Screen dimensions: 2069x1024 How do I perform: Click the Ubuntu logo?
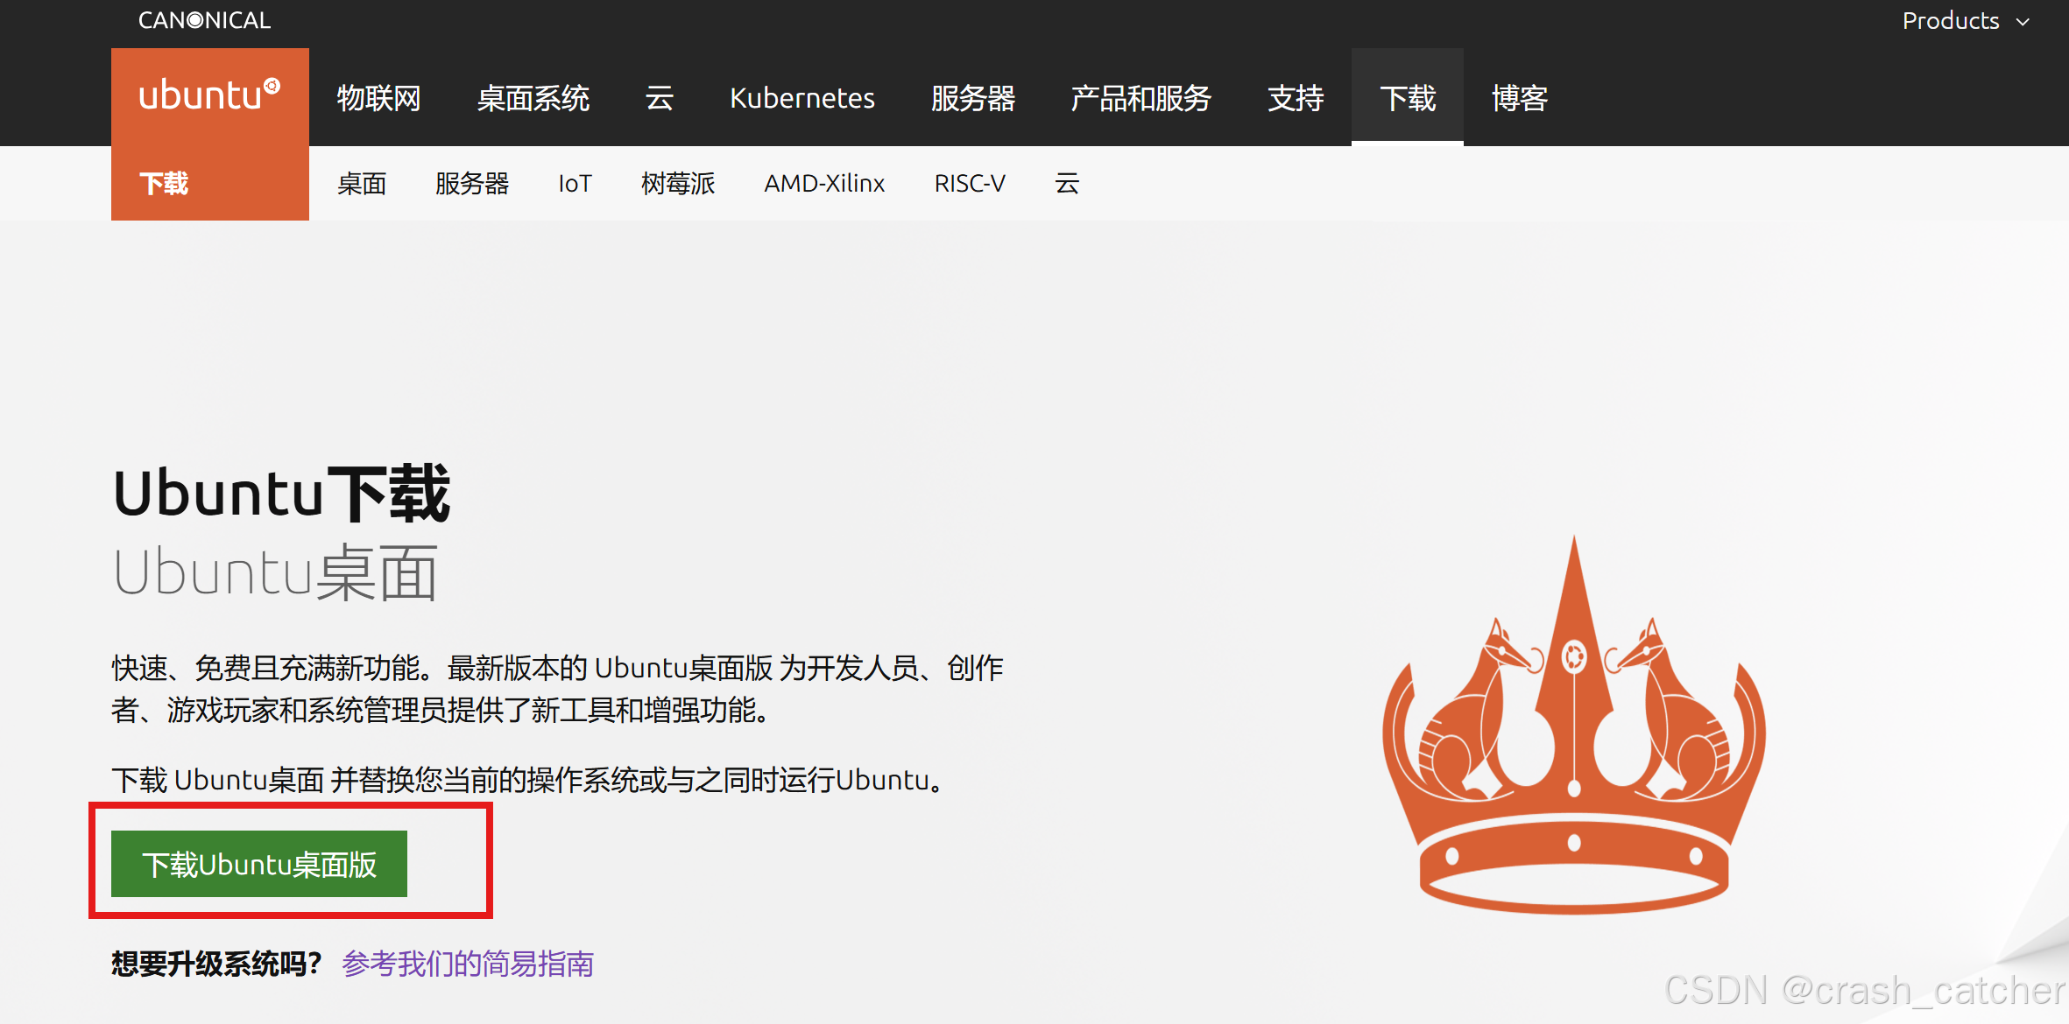(x=209, y=95)
